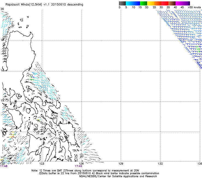
Task: Click the '>50 knots' legend label
Action: click(x=194, y=7)
